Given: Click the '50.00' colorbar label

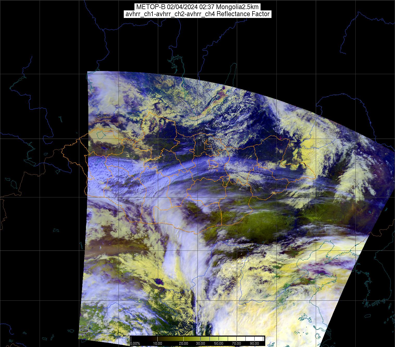Looking at the screenshot, I should 219,344.
